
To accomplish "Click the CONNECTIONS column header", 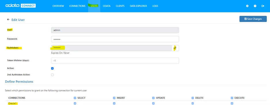I will click(17, 98).
